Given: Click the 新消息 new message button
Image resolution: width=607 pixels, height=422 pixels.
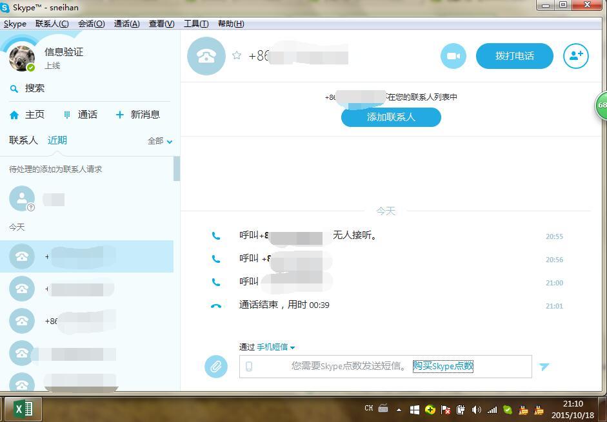Looking at the screenshot, I should point(137,115).
